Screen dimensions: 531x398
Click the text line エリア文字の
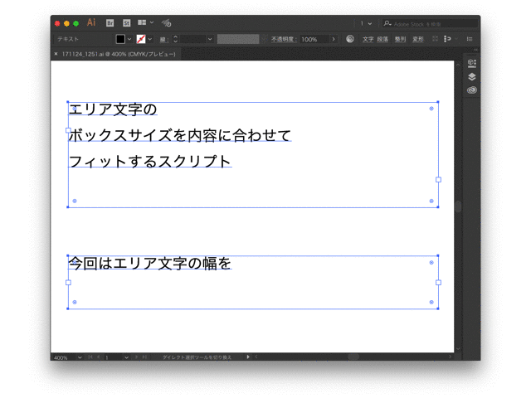[113, 109]
